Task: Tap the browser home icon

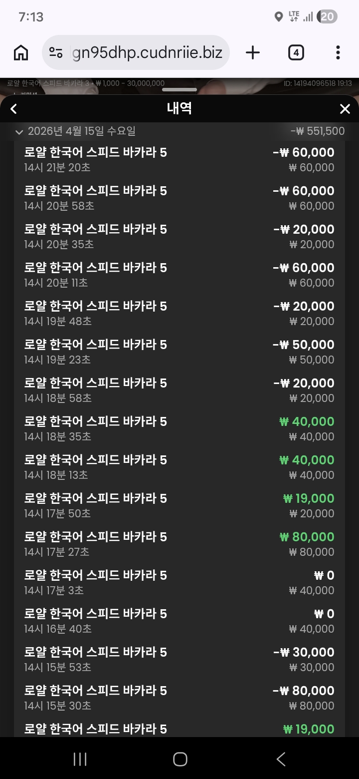Action: point(21,52)
